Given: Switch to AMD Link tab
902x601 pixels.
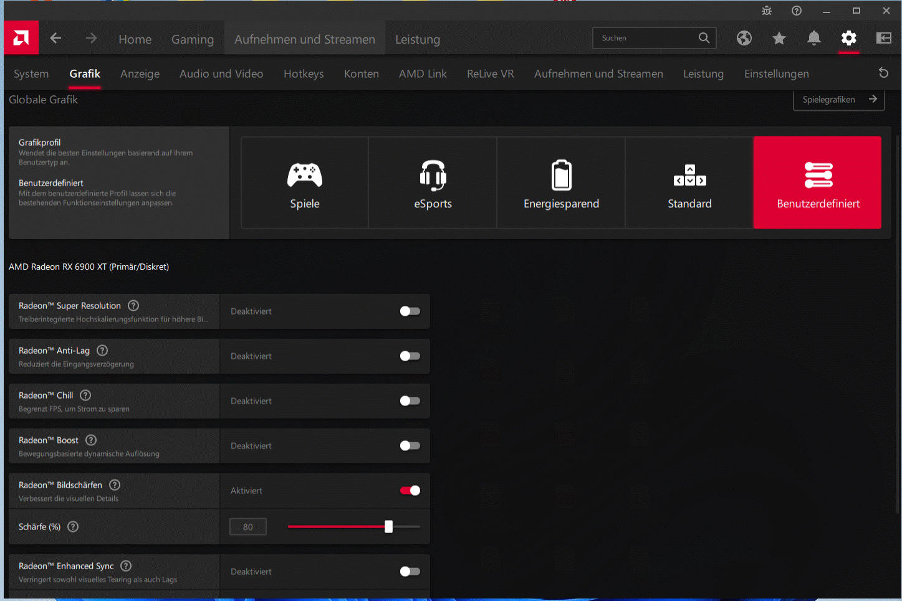Looking at the screenshot, I should click(423, 73).
